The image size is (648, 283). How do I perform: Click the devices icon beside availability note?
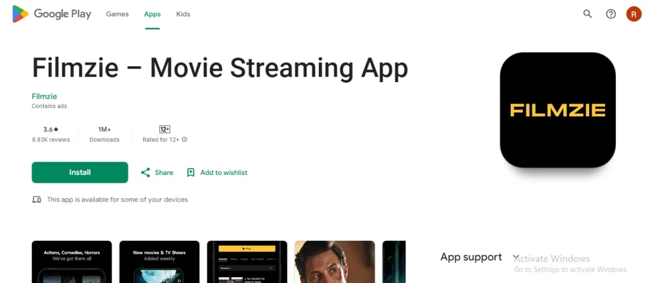click(x=36, y=200)
